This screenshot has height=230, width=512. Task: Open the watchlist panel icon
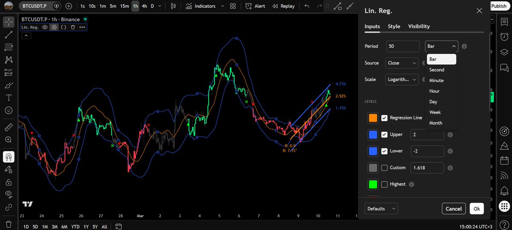coord(504,22)
